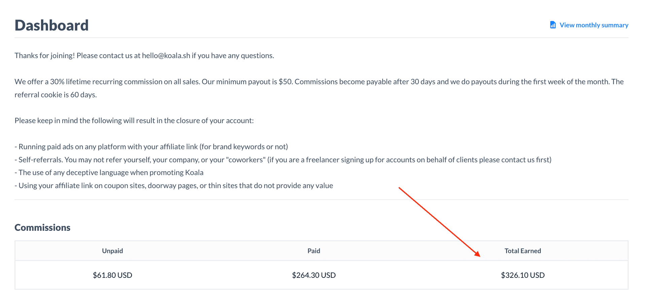646x306 pixels.
Task: Click the $326.10 USD total earned value
Action: click(523, 275)
